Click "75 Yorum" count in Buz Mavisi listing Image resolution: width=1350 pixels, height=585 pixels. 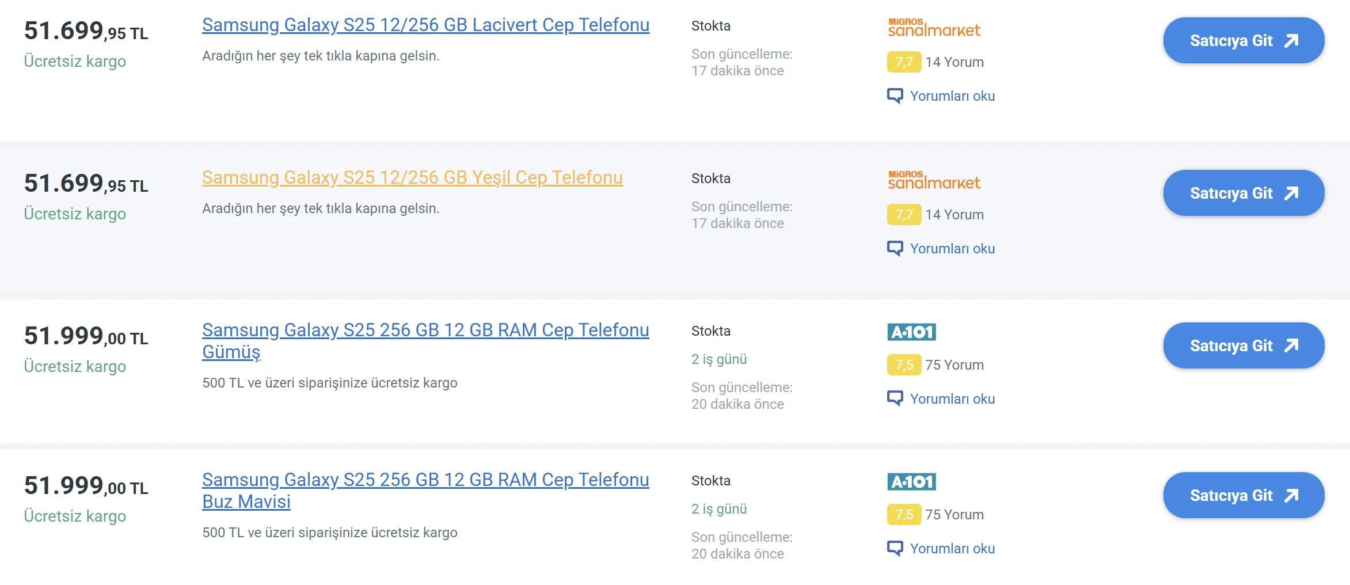(x=954, y=515)
